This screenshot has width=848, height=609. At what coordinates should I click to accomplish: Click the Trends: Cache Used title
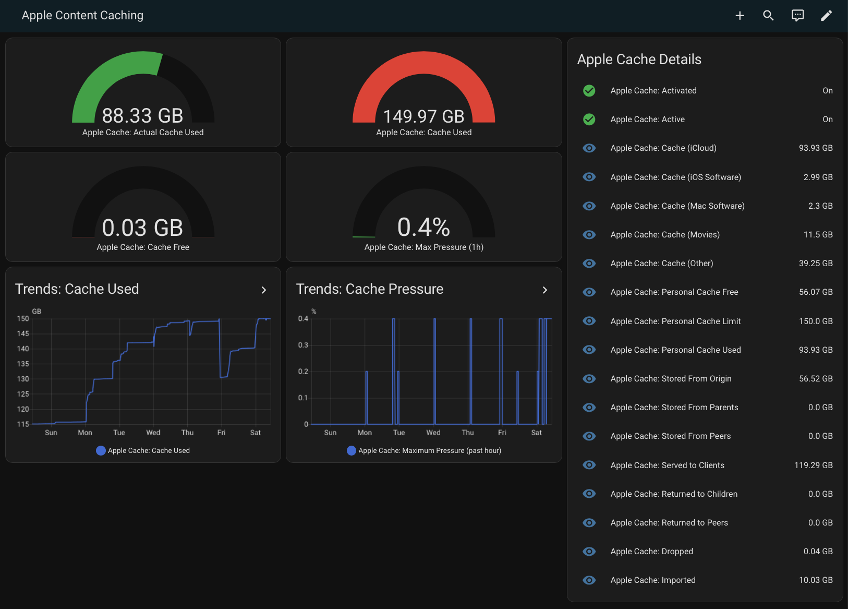pos(77,289)
